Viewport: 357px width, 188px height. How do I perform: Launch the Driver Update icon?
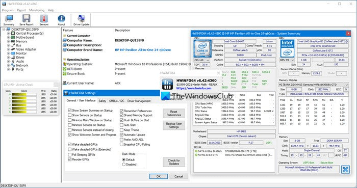[x=81, y=20]
